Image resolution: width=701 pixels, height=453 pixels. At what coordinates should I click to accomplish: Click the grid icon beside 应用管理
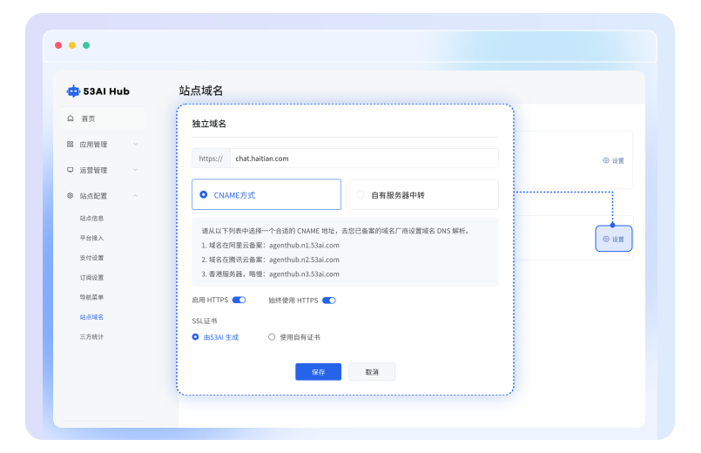[x=71, y=144]
